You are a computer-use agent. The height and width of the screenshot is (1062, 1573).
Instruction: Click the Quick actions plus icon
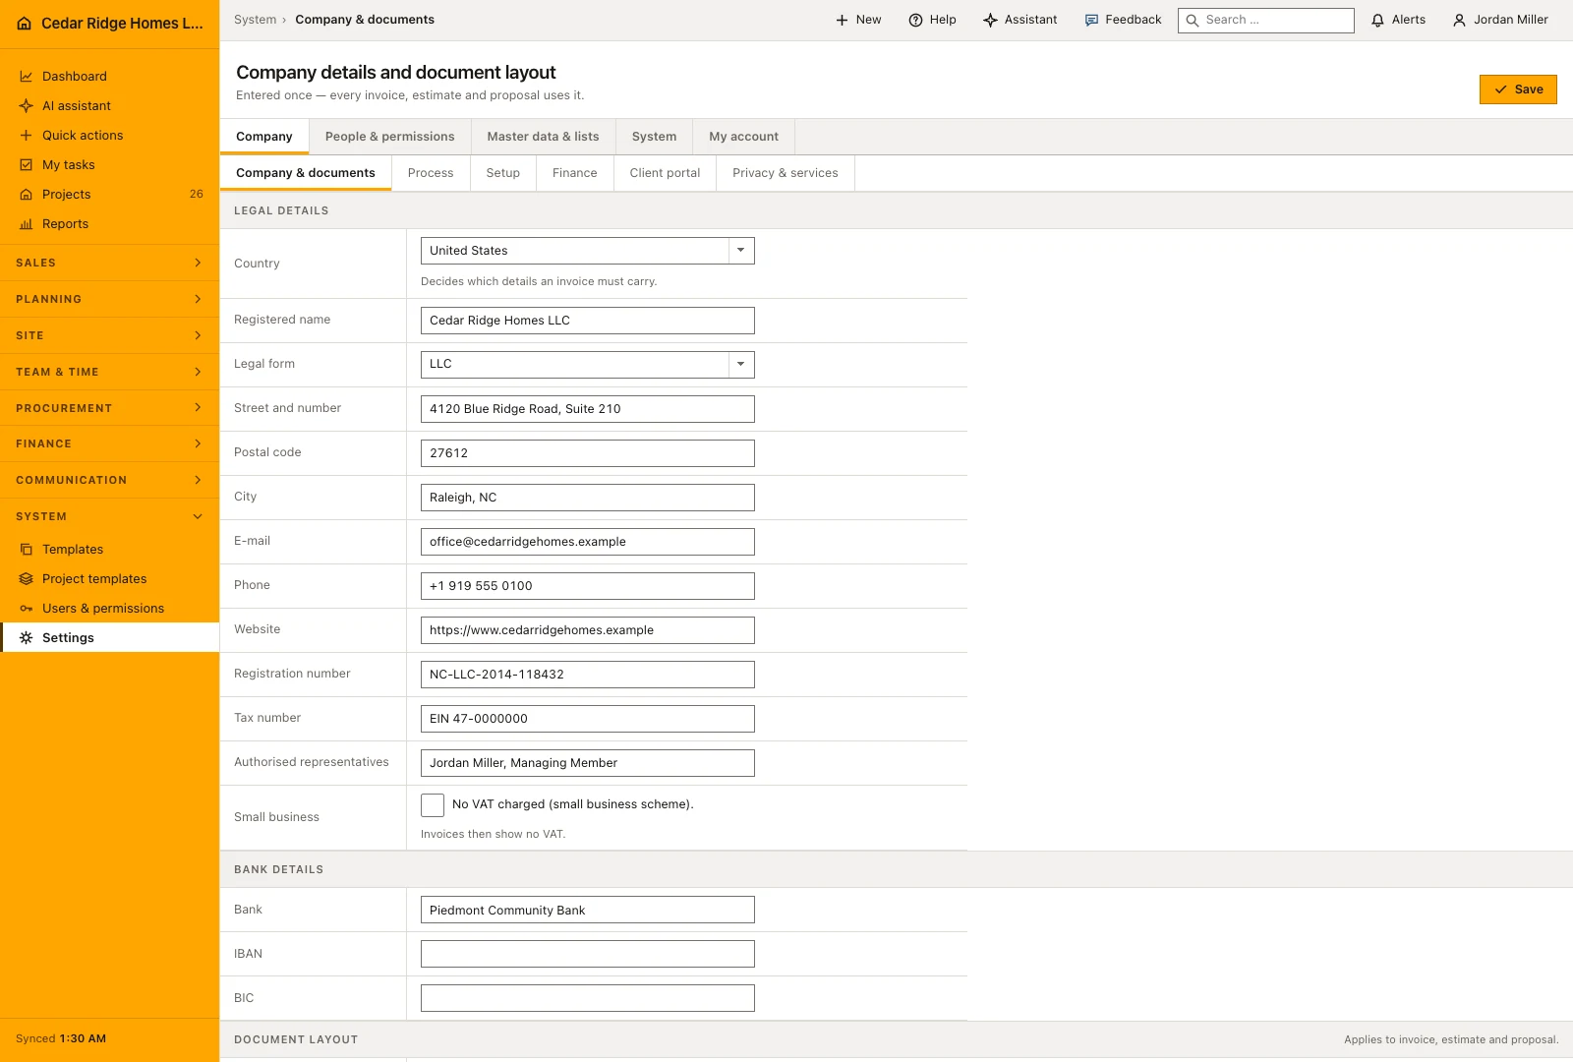[27, 136]
